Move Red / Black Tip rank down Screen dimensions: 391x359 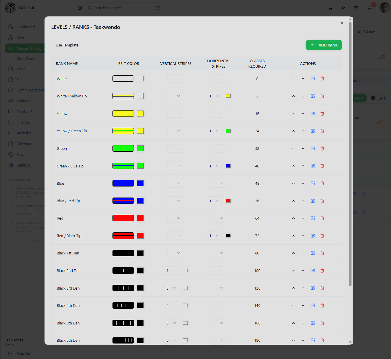[x=303, y=236]
